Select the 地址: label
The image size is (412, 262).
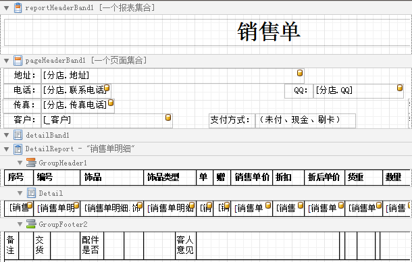pyautogui.click(x=22, y=76)
